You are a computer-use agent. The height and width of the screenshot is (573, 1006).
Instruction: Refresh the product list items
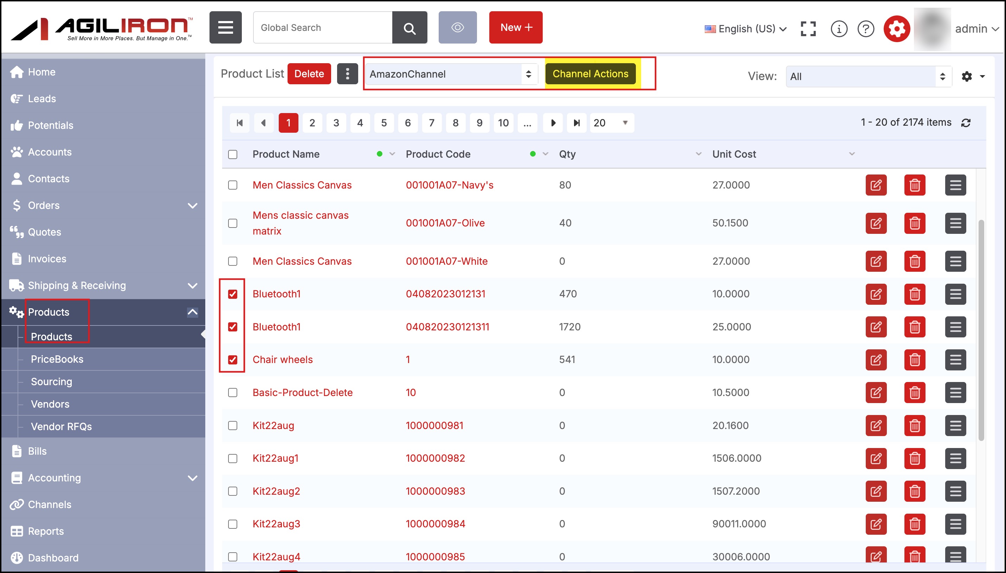point(966,123)
